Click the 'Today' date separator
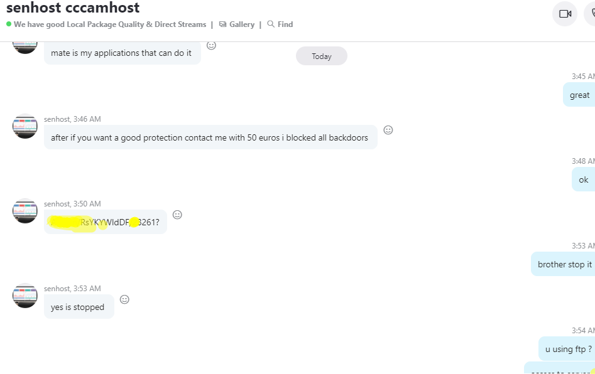The height and width of the screenshot is (374, 595). (x=322, y=56)
